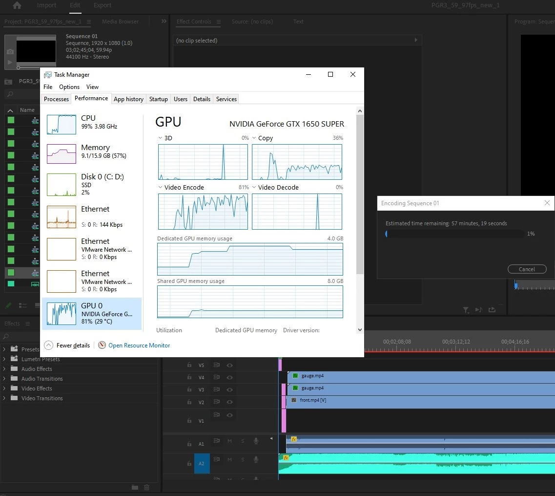555x496 pixels.
Task: Collapse with Fewer details button
Action: pyautogui.click(x=67, y=345)
